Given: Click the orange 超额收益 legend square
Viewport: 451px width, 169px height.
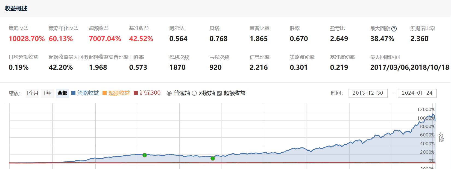Looking at the screenshot, I should (x=104, y=93).
